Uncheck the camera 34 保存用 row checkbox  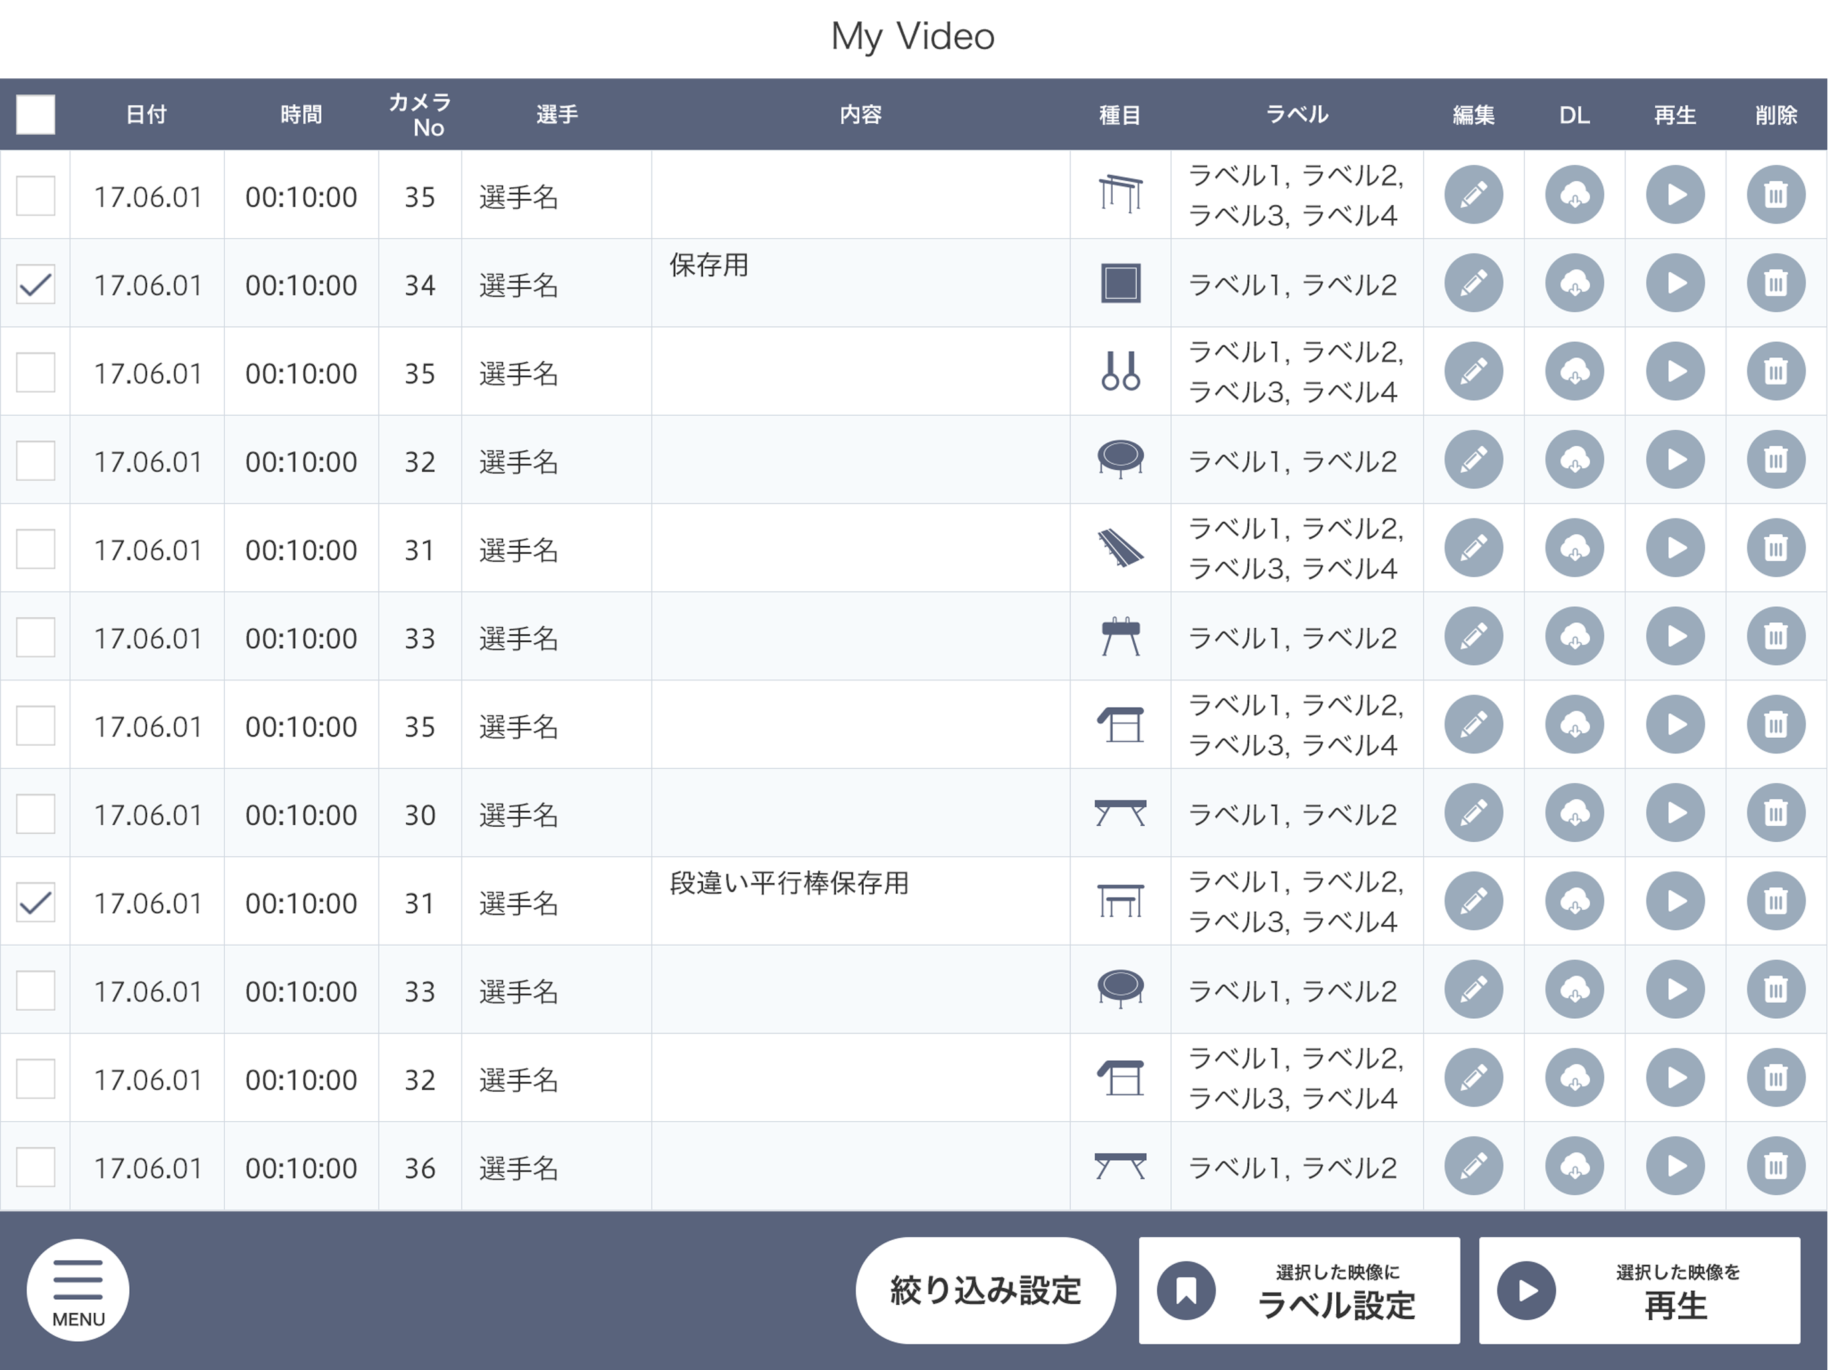pyautogui.click(x=35, y=284)
